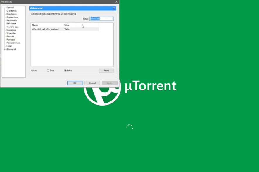The image size is (259, 172).
Task: Cancel the Preferences dialog
Action: (92, 83)
